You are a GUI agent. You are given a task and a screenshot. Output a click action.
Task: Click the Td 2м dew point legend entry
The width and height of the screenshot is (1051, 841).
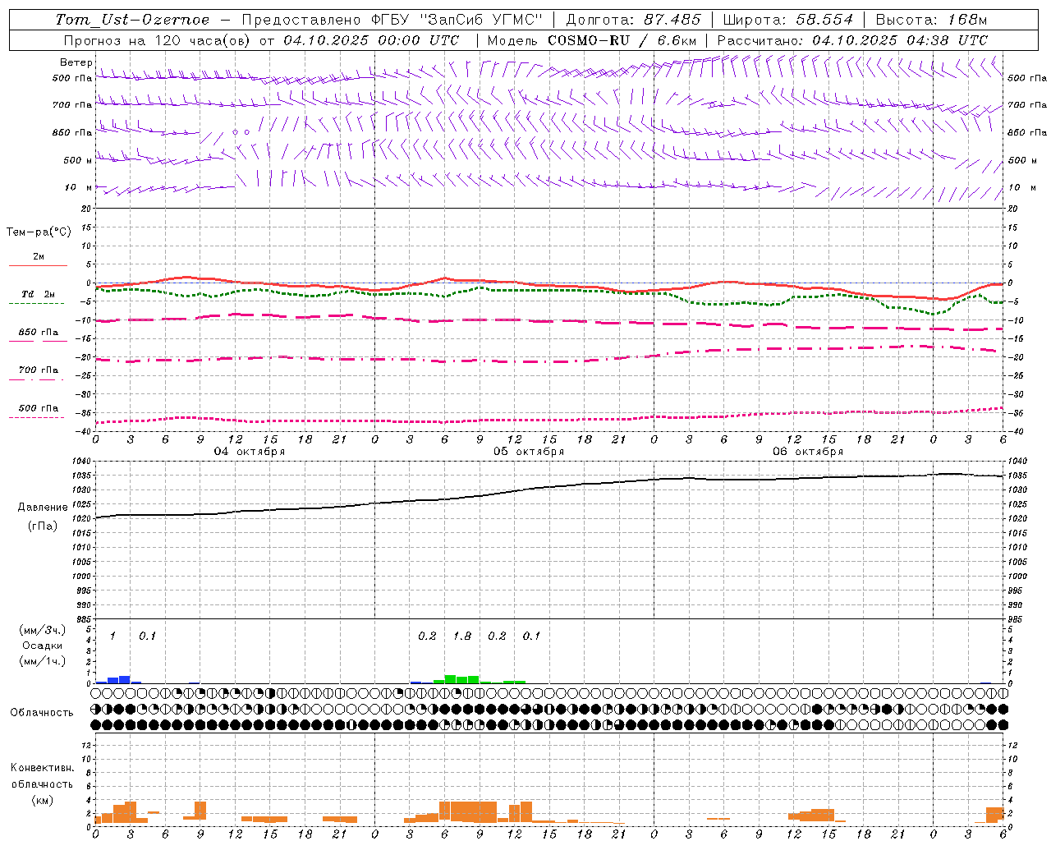pyautogui.click(x=39, y=294)
